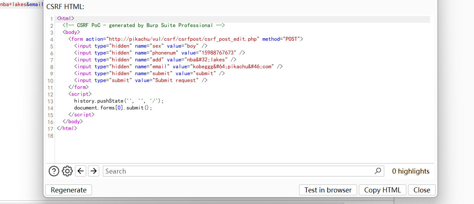Click line number 18 in gutter
Image resolution: width=474 pixels, height=204 pixels.
tap(50, 136)
